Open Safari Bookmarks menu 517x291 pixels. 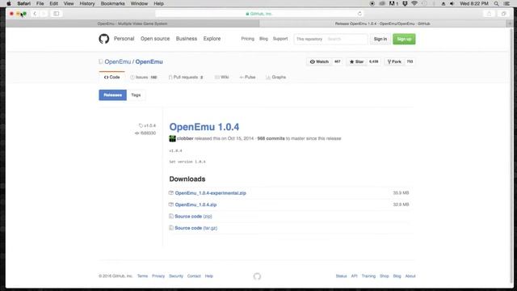(113, 3)
